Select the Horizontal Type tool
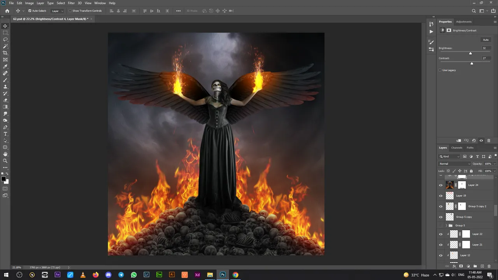The image size is (498, 280). [5, 134]
